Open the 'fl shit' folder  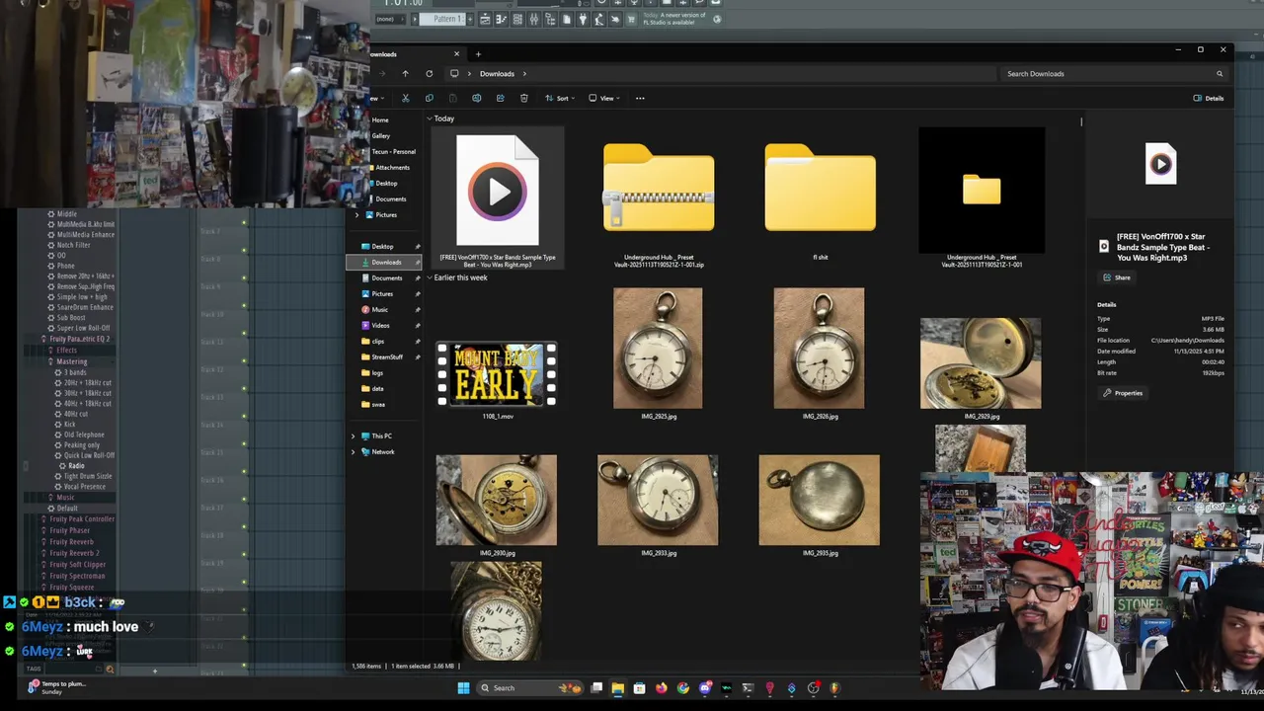pos(820,188)
